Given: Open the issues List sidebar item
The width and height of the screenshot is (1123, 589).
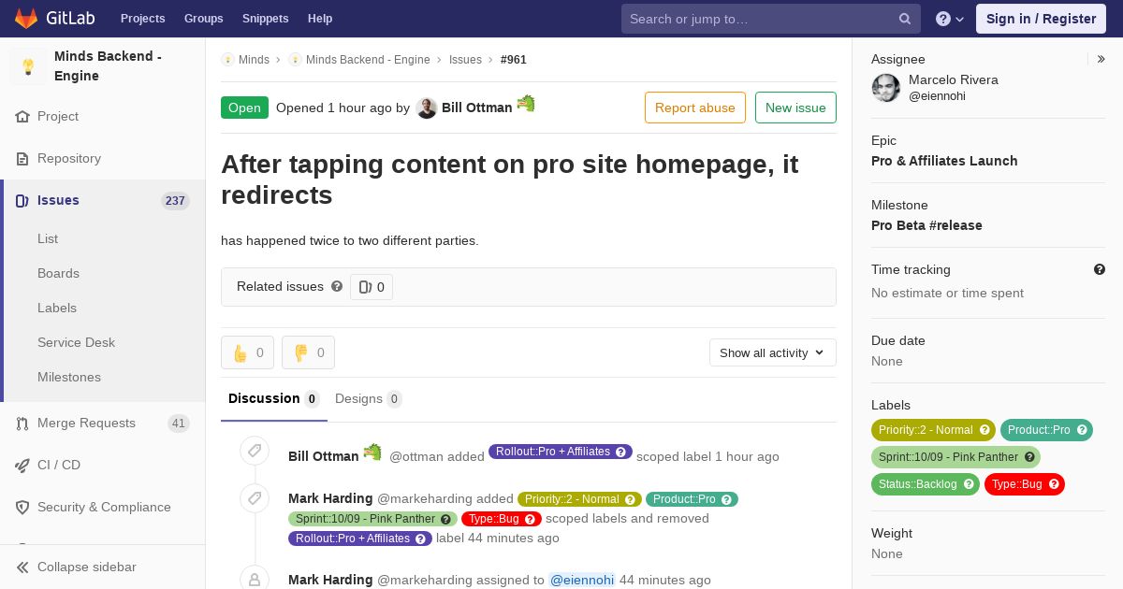Looking at the screenshot, I should click(48, 239).
